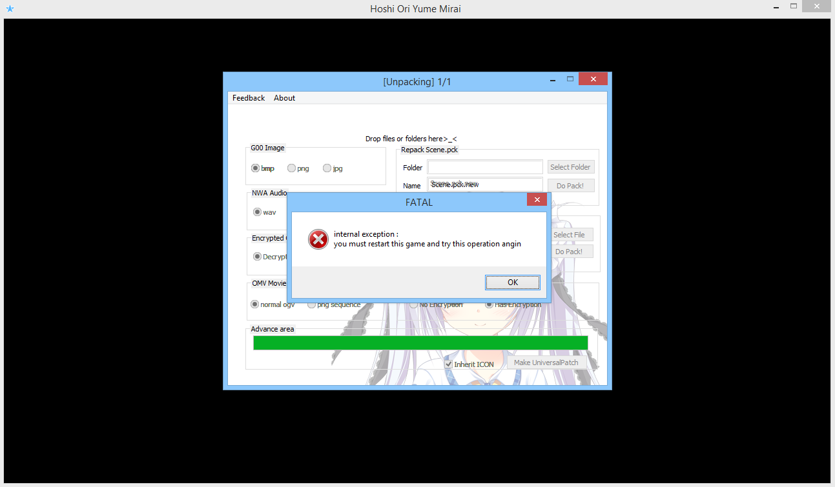
Task: Choose jpg output for G00 Image
Action: [327, 168]
